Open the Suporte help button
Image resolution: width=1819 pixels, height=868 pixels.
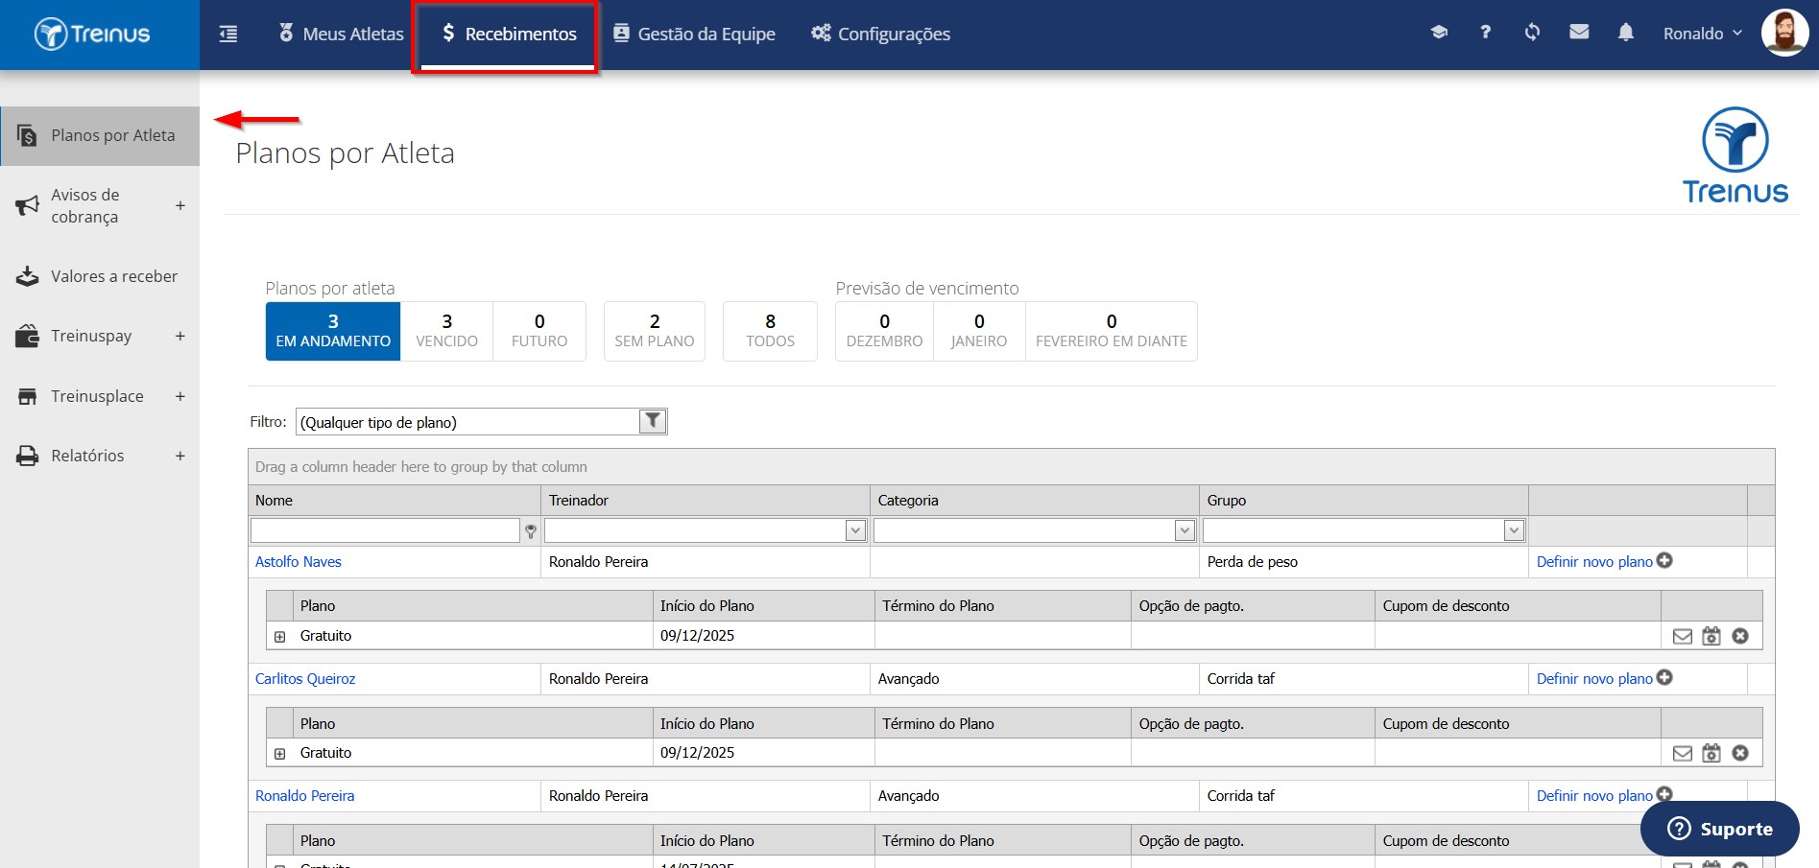click(x=1719, y=829)
